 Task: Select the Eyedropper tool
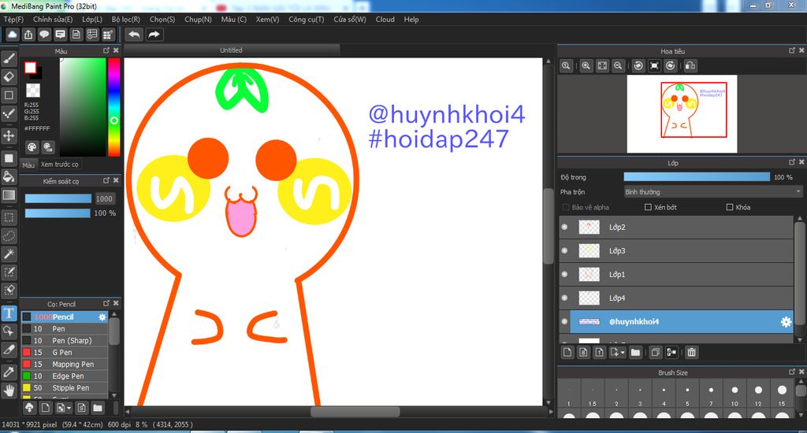[9, 372]
